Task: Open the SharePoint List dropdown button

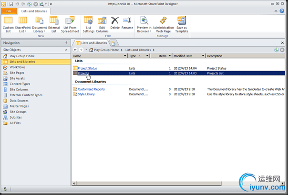Action: point(23,24)
